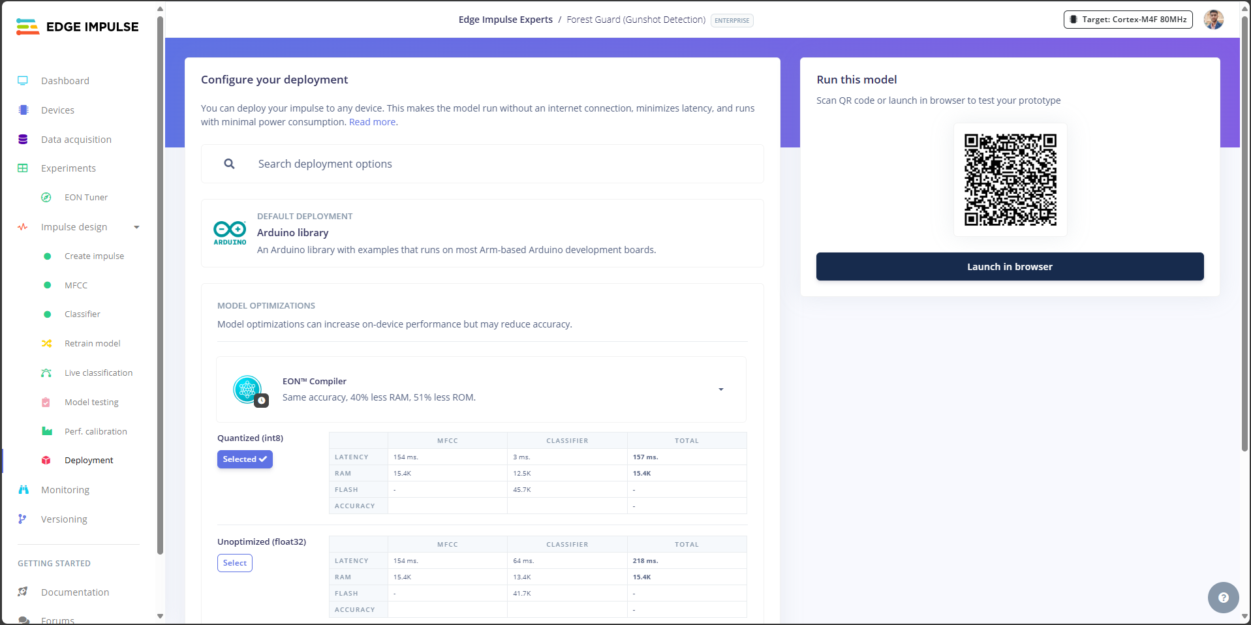Open the user profile avatar

1214,20
